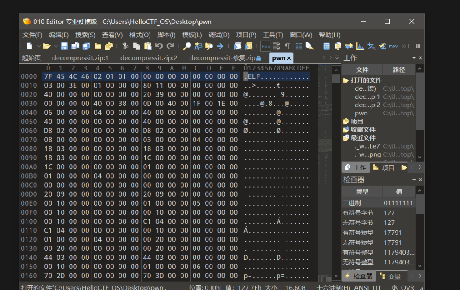460x290 pixels.
Task: Click the Save As floppy-with-page icon
Action: click(75, 46)
